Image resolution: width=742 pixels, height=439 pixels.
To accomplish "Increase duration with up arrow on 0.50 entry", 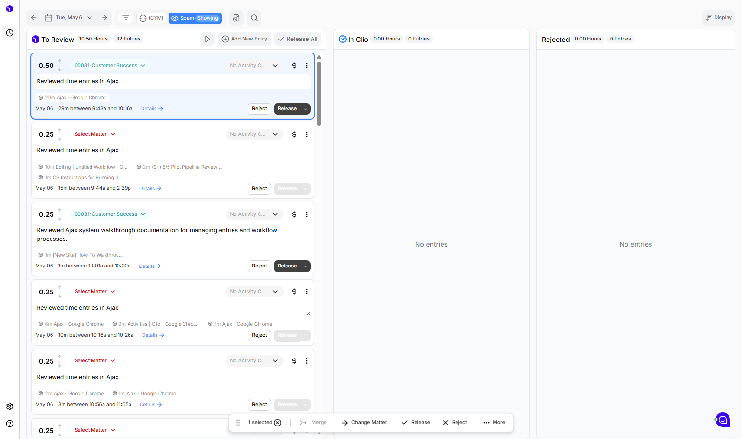I will 60,61.
